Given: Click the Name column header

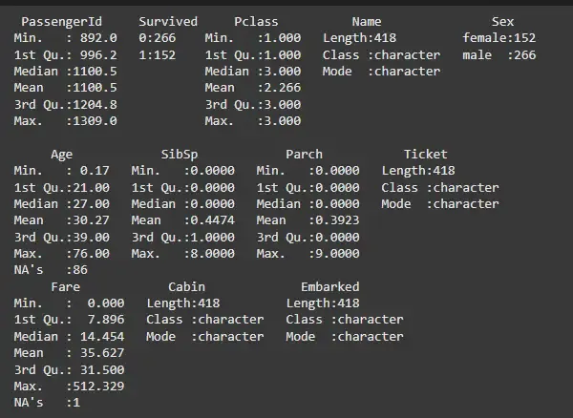Looking at the screenshot, I should (x=366, y=21).
